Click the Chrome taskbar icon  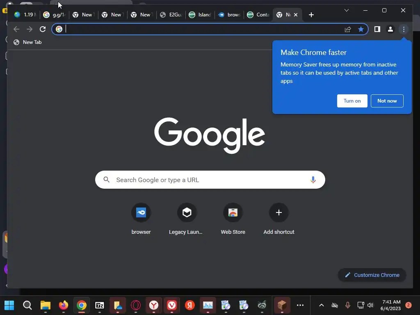82,305
